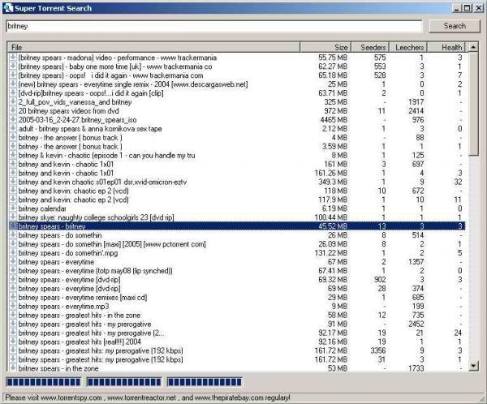Click the second progress bar at bottom

coord(124,382)
